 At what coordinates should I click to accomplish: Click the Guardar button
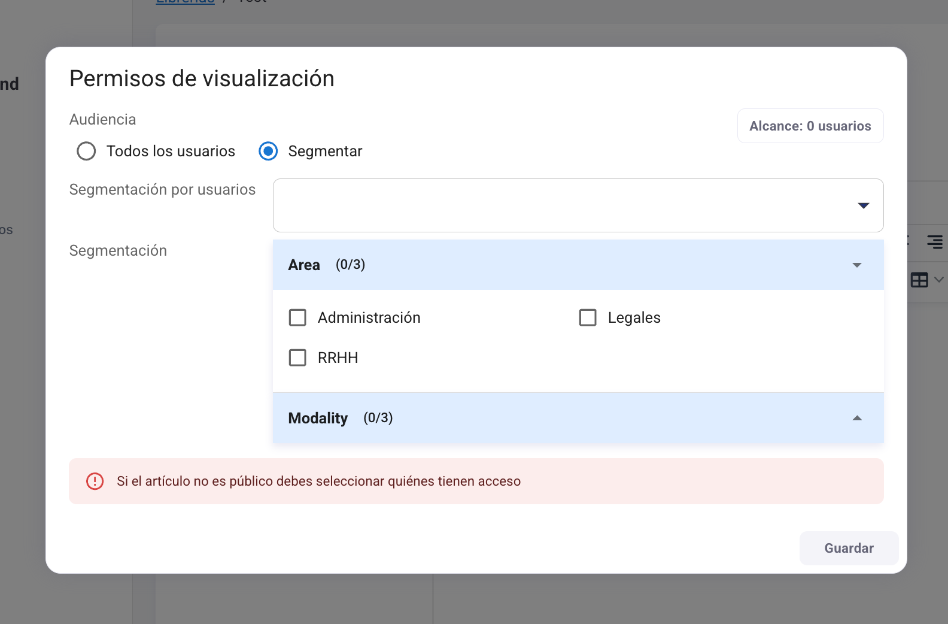849,548
